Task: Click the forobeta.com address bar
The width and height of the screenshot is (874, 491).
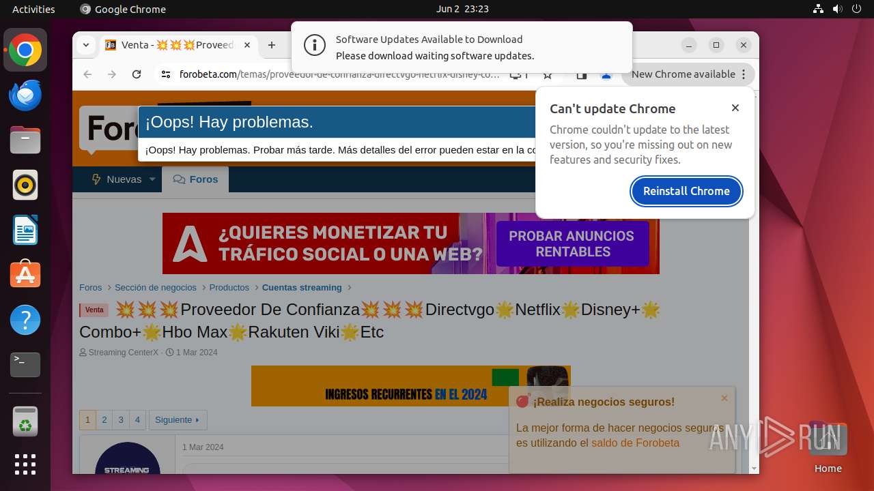Action: click(x=339, y=74)
